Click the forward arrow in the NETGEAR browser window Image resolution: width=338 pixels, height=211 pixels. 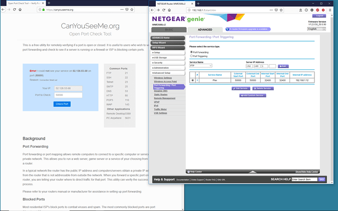point(158,10)
